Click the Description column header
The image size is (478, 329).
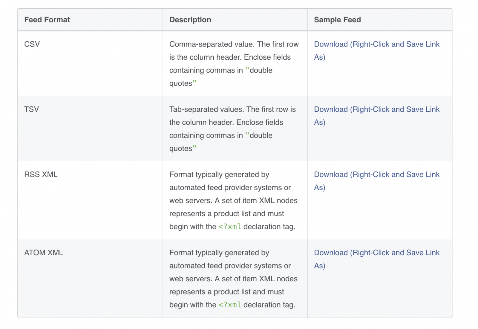[190, 20]
